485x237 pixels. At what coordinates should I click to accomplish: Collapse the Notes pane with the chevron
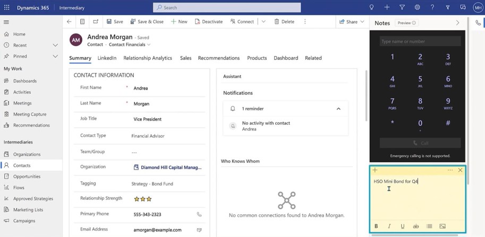[x=457, y=23]
